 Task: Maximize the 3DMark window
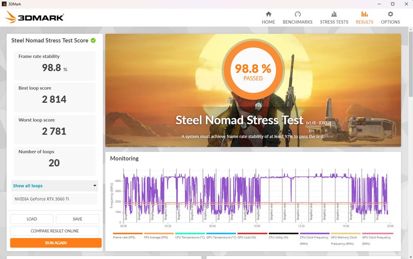392,4
